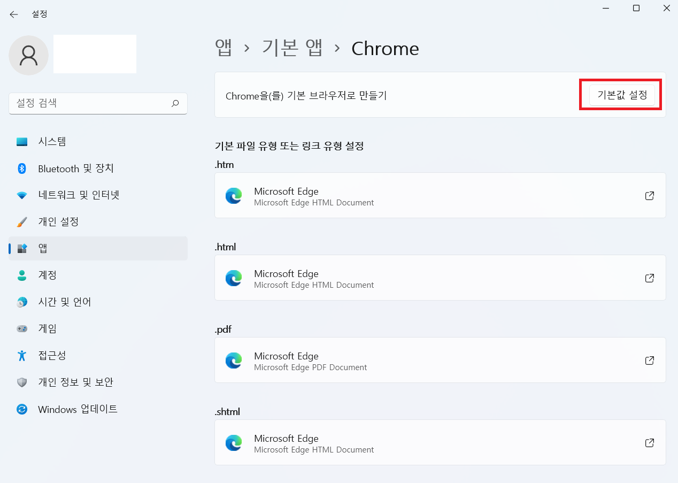The image size is (678, 483).
Task: Click the .htm extension label
Action: coord(224,165)
